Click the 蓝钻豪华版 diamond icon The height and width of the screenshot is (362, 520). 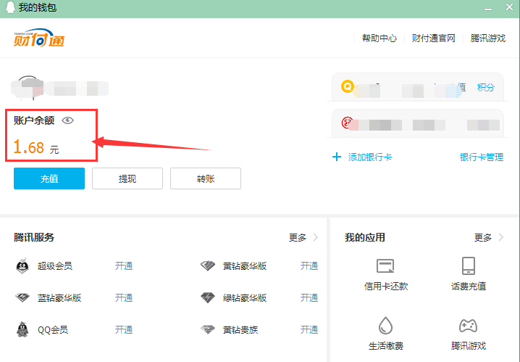(22, 297)
